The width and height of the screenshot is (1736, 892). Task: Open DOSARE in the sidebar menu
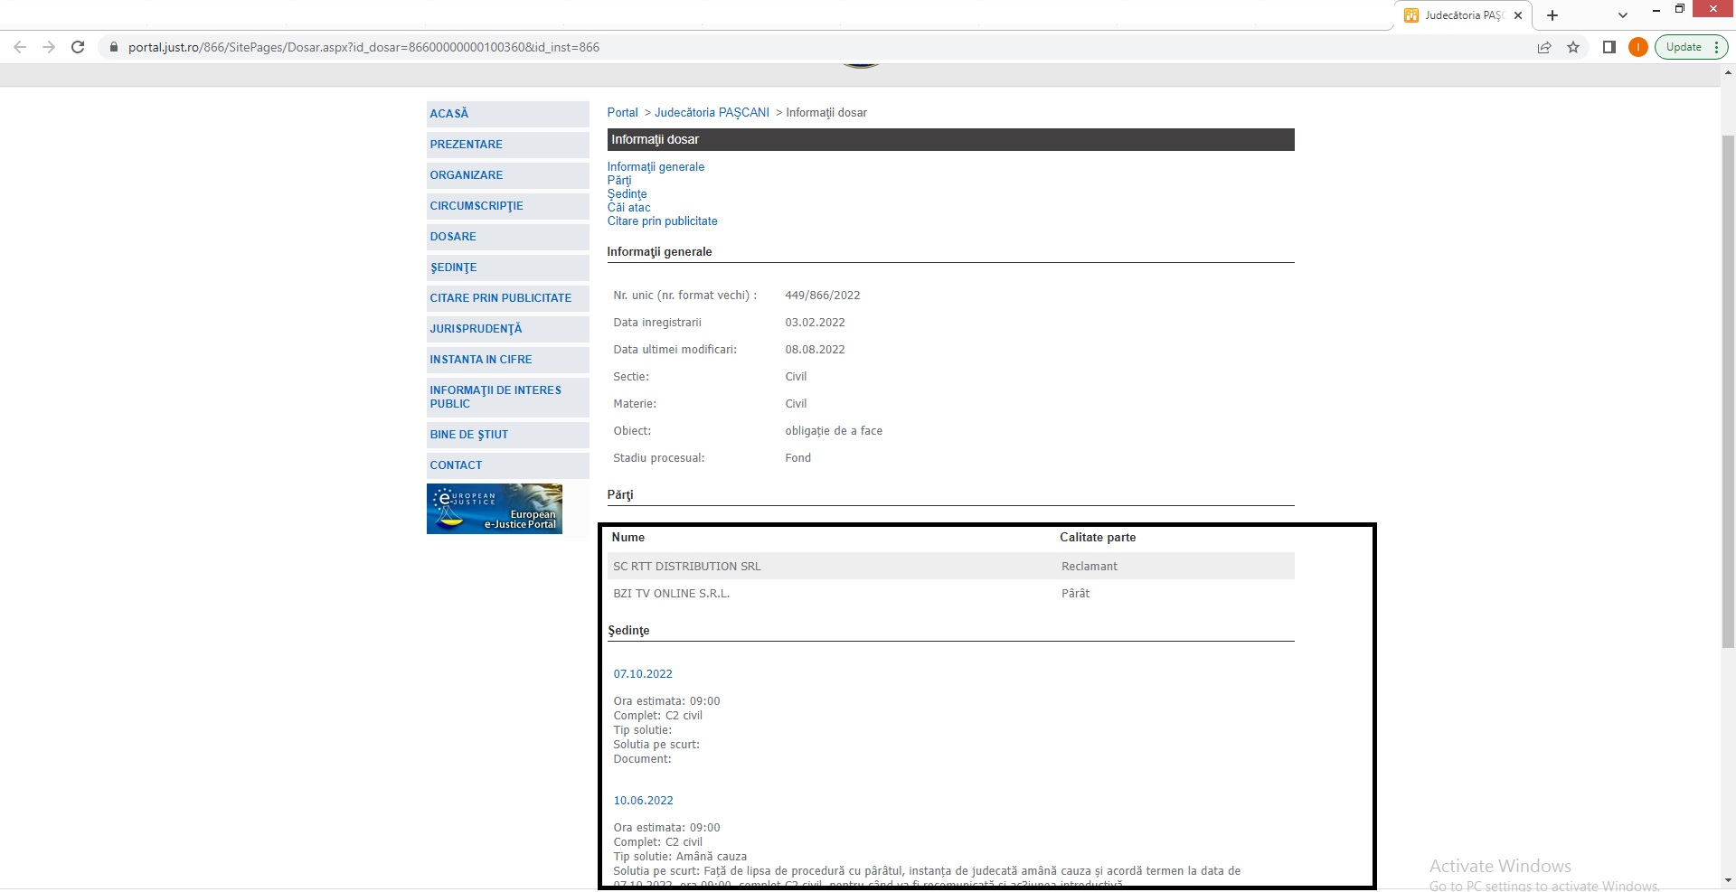click(x=453, y=237)
